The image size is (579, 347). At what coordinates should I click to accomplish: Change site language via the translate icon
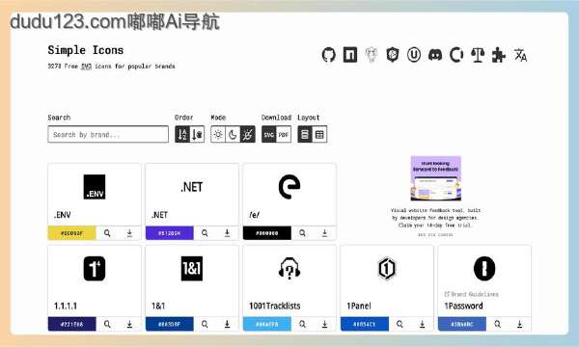pyautogui.click(x=520, y=55)
